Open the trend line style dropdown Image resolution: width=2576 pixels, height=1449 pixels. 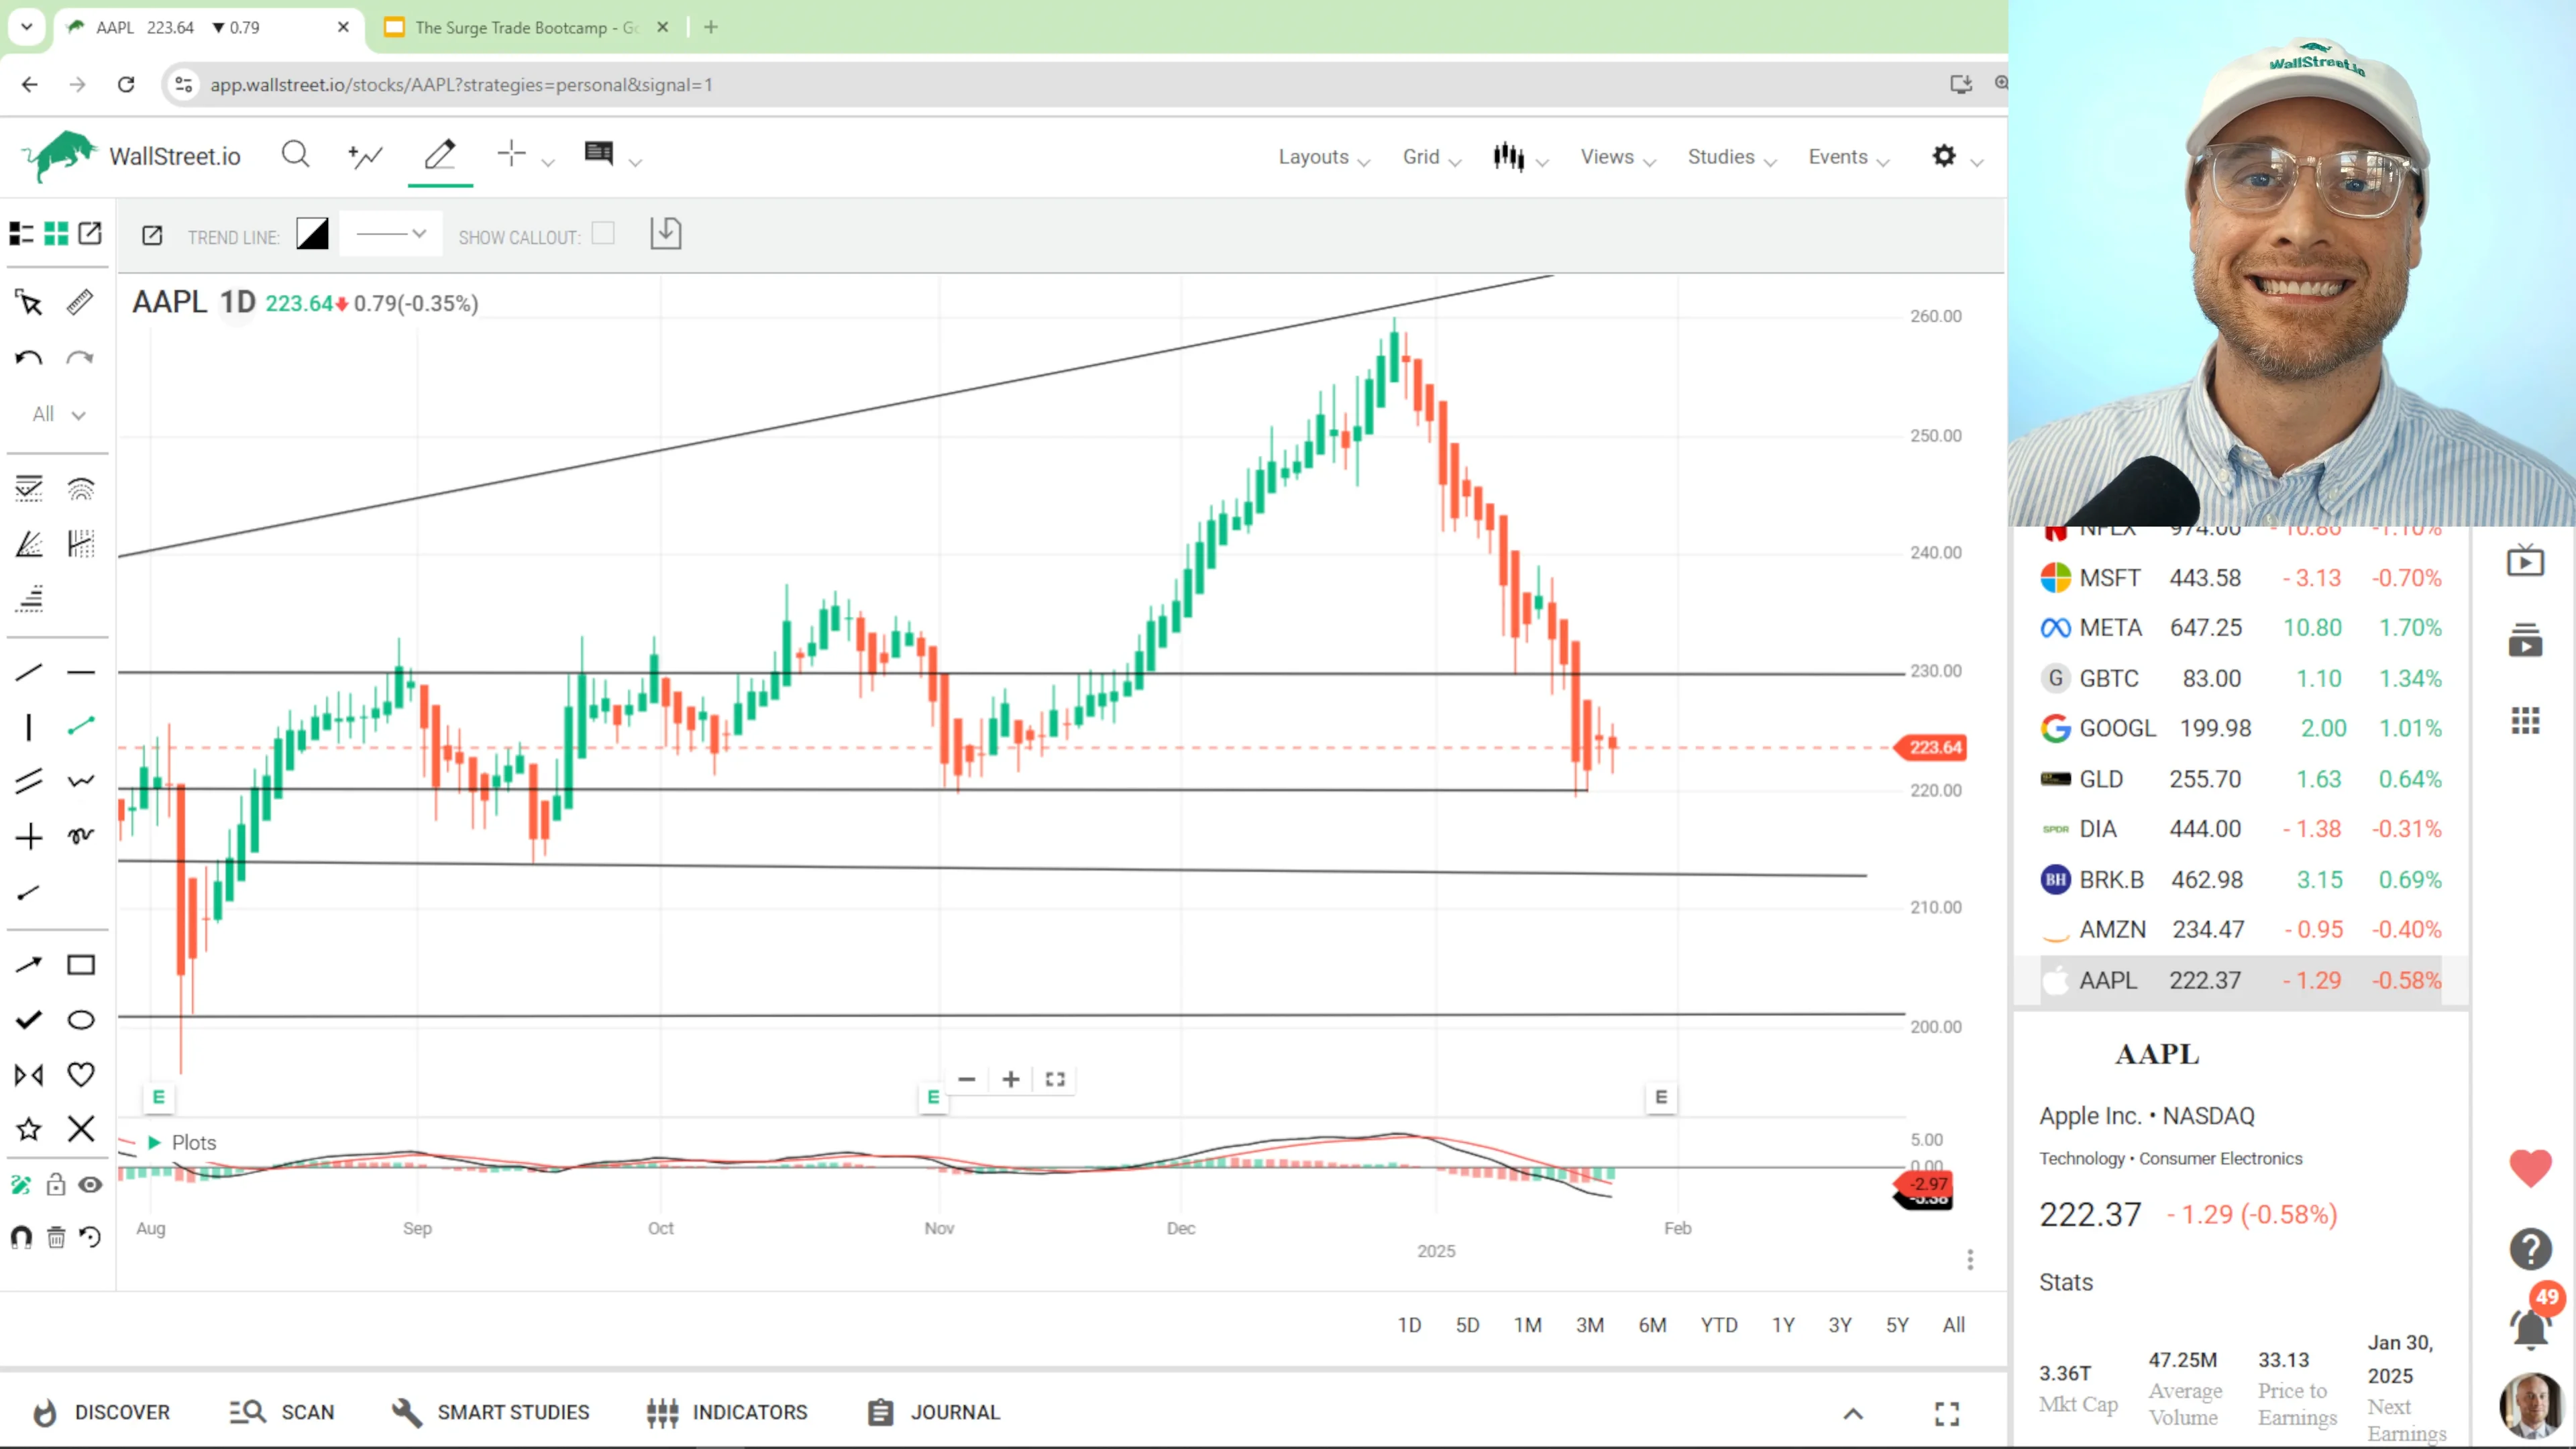[390, 233]
